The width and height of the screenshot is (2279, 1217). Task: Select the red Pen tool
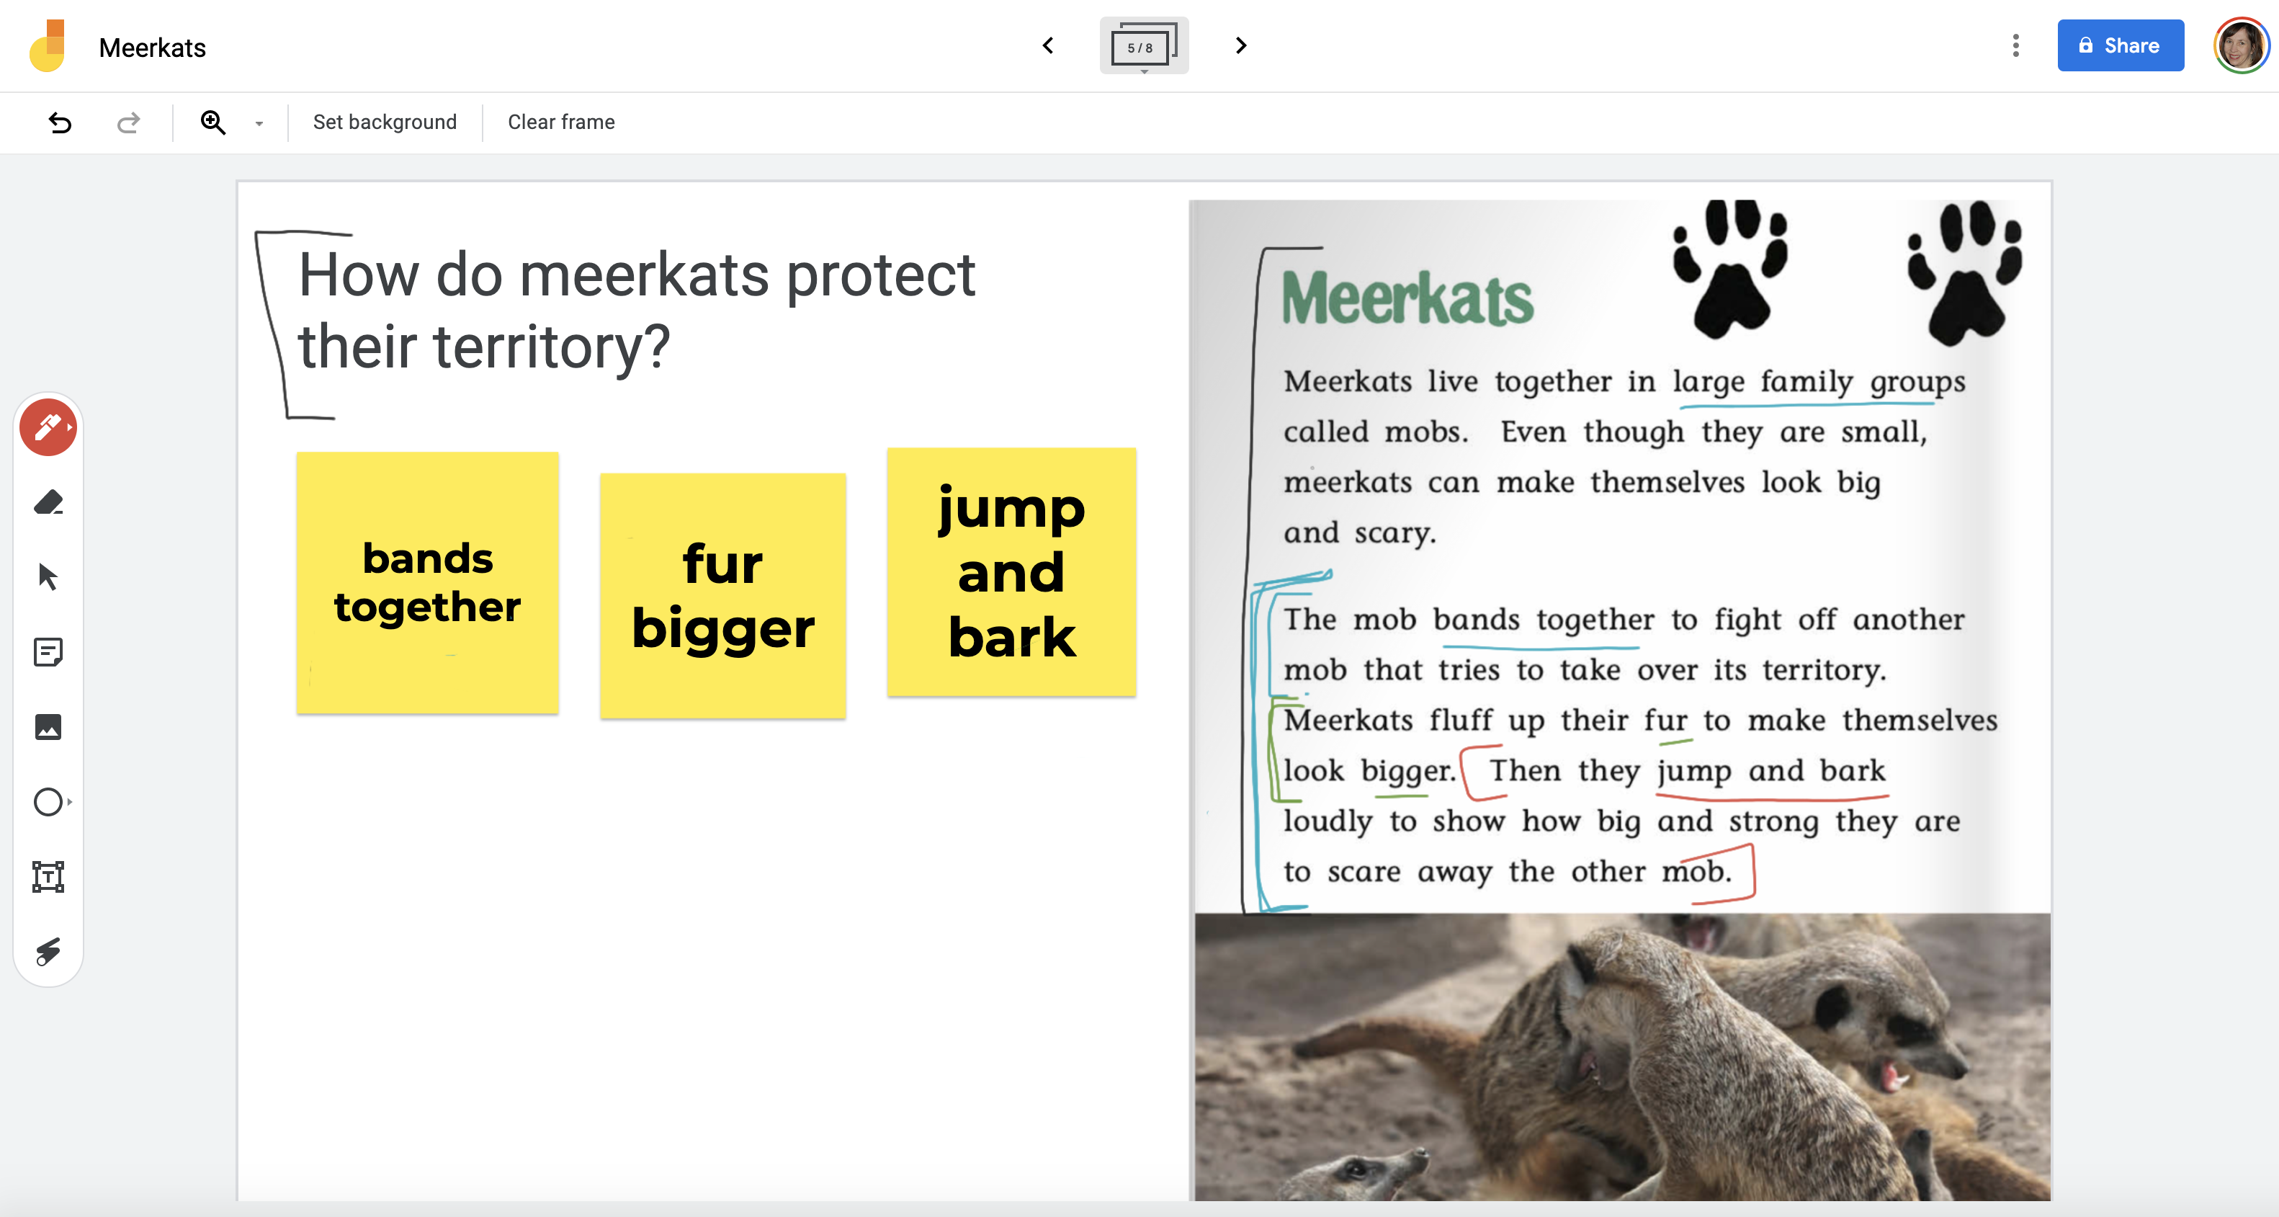click(x=48, y=427)
